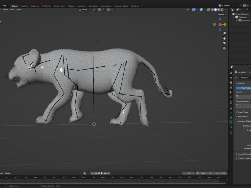Open the Object properties tab icon
This screenshot has width=251, height=188.
[x=231, y=108]
